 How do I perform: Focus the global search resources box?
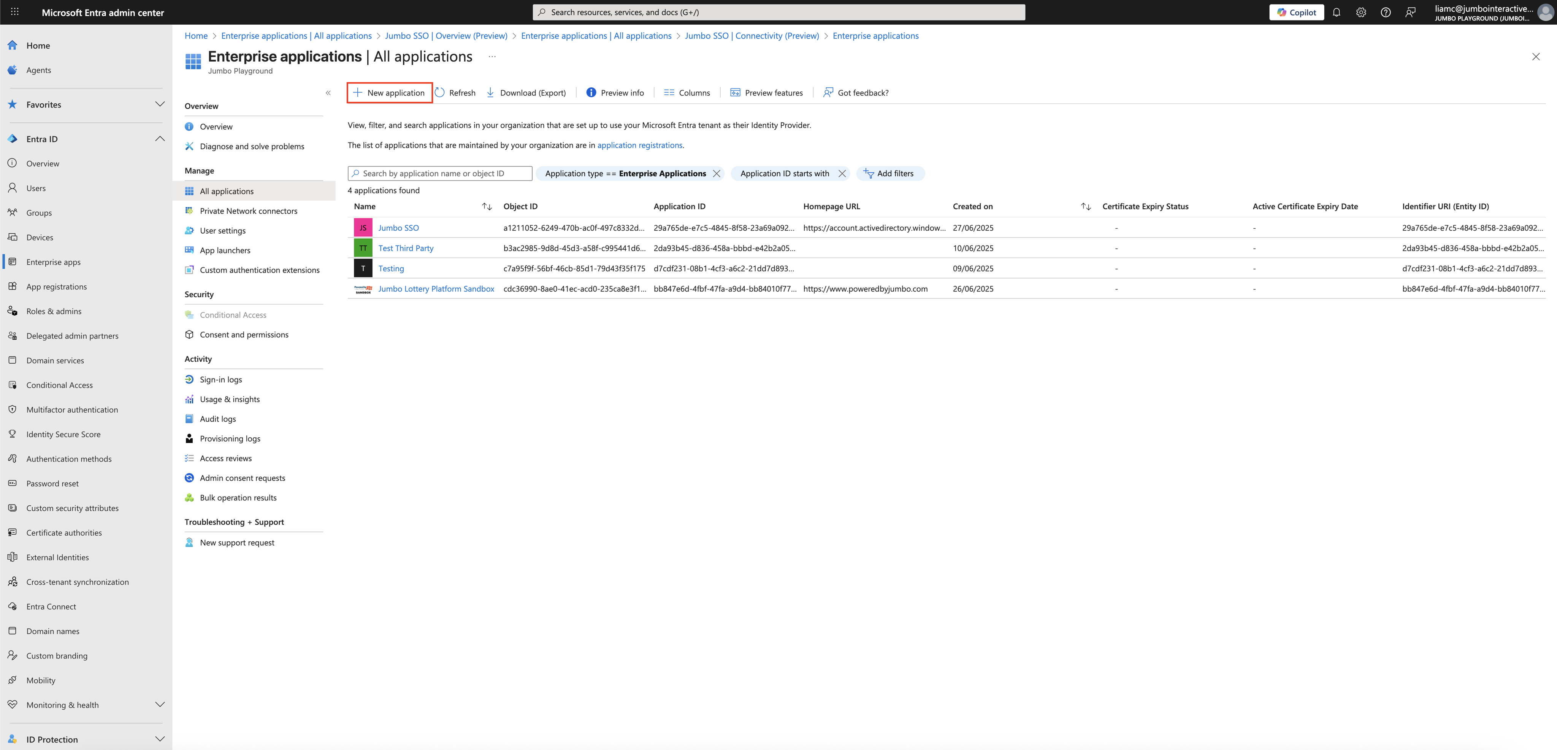778,12
